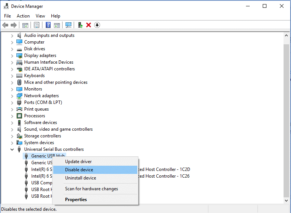This screenshot has width=291, height=213.
Task: Click the Ports (COM & LPT) plug icon
Action: click(x=19, y=102)
